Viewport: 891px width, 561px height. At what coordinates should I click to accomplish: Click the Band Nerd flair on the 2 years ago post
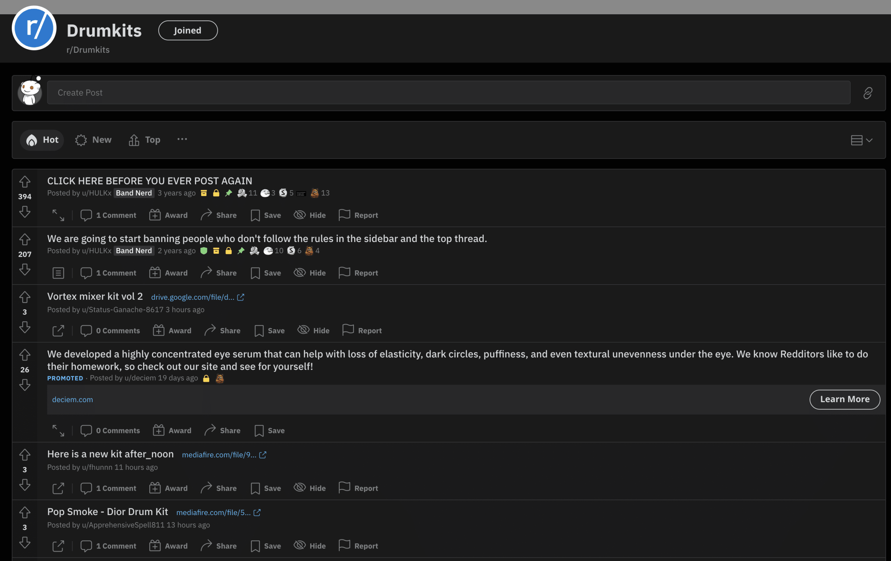pyautogui.click(x=134, y=251)
